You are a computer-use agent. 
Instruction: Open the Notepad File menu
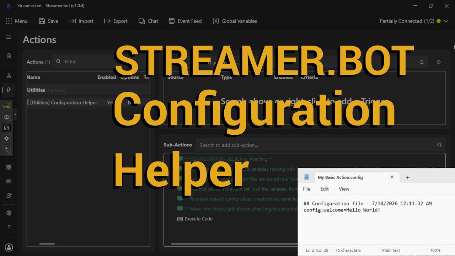click(307, 189)
